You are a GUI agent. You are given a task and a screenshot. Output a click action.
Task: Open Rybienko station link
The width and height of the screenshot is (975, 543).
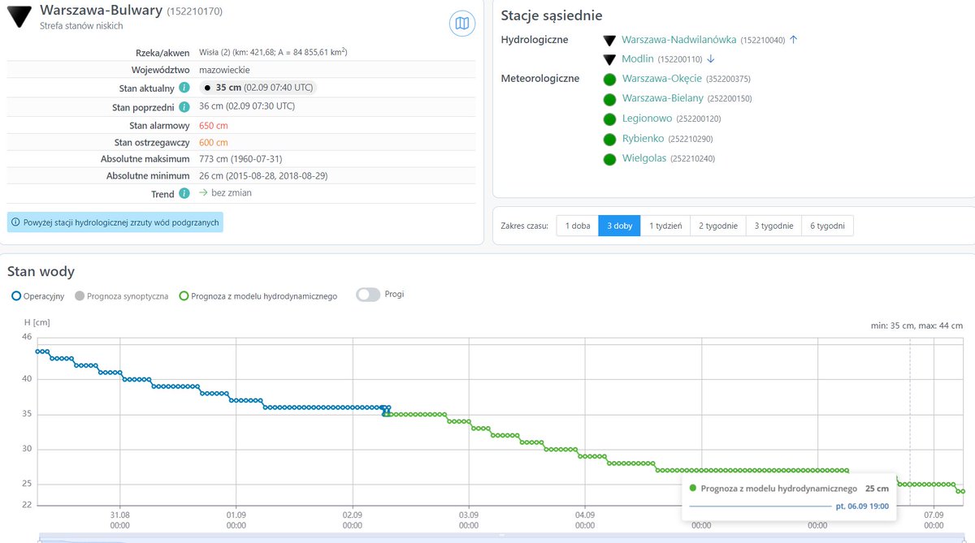click(x=643, y=138)
